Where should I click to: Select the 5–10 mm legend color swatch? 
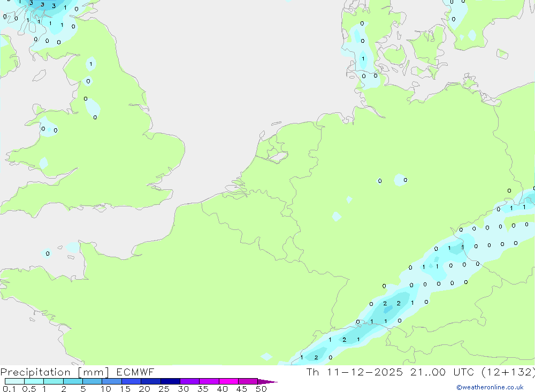(x=93, y=381)
